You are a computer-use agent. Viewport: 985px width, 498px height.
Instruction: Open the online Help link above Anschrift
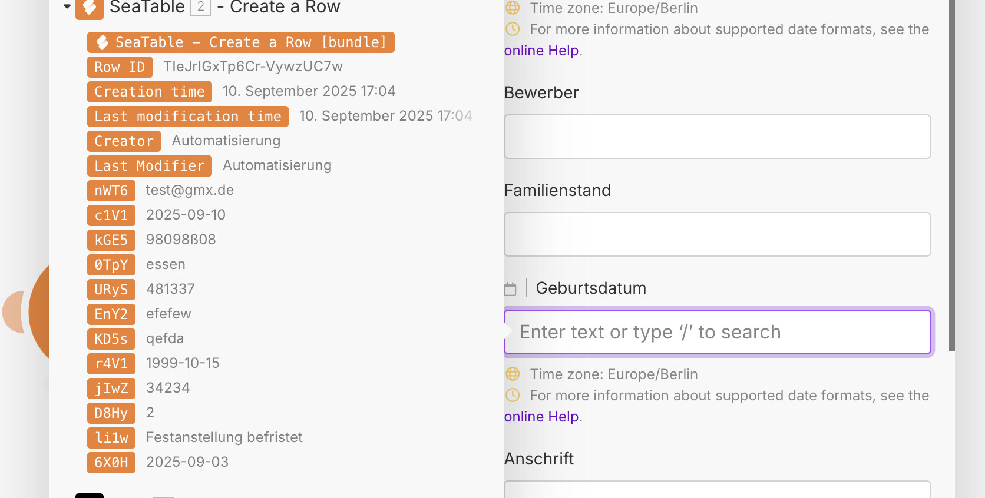(x=541, y=417)
